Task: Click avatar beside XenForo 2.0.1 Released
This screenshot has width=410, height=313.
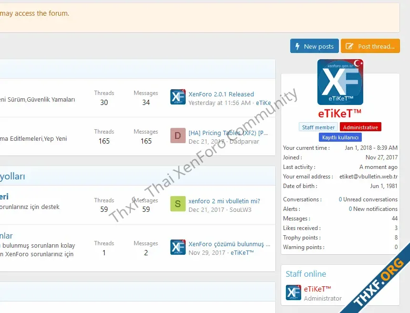Action: 178,97
